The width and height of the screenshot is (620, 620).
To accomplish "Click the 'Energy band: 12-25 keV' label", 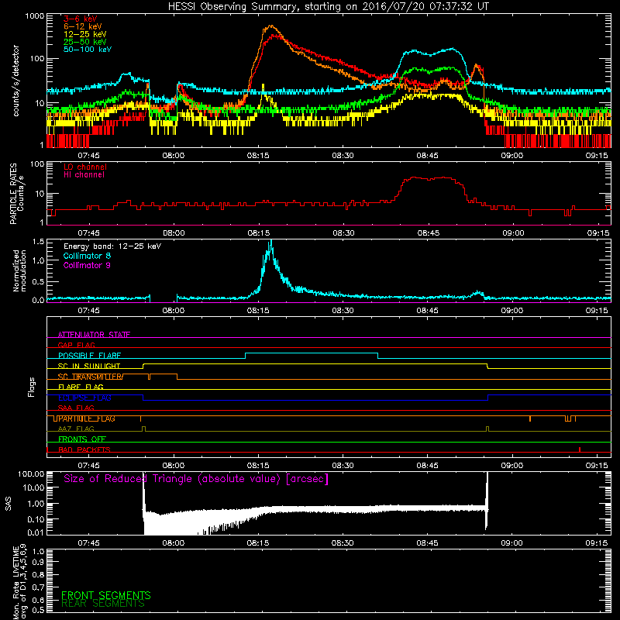I will tap(112, 246).
